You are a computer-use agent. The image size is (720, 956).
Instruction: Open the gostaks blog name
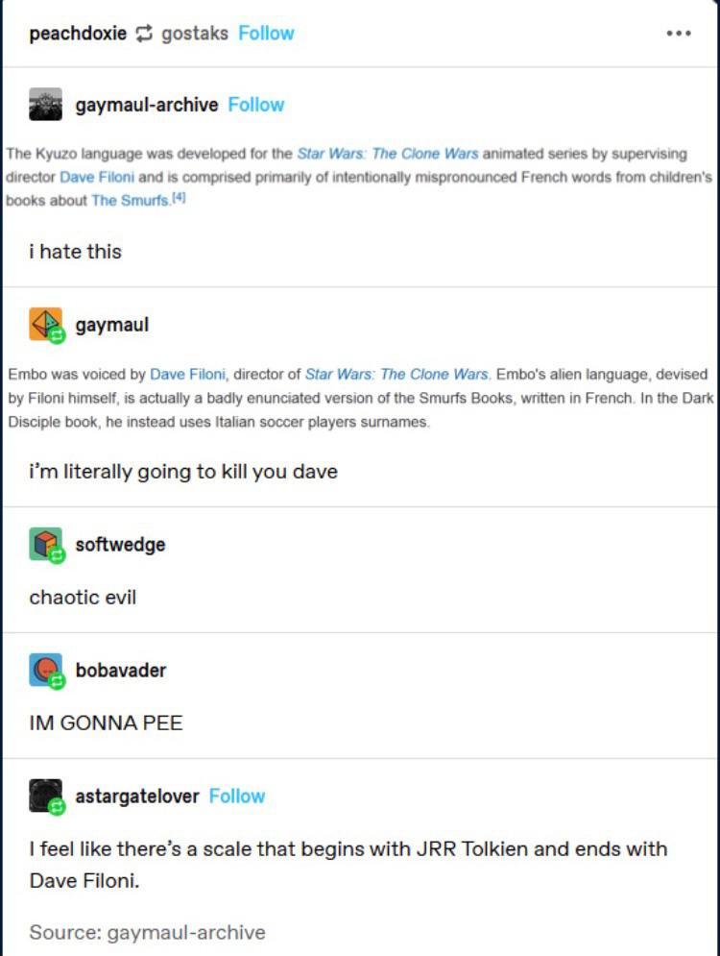point(195,33)
